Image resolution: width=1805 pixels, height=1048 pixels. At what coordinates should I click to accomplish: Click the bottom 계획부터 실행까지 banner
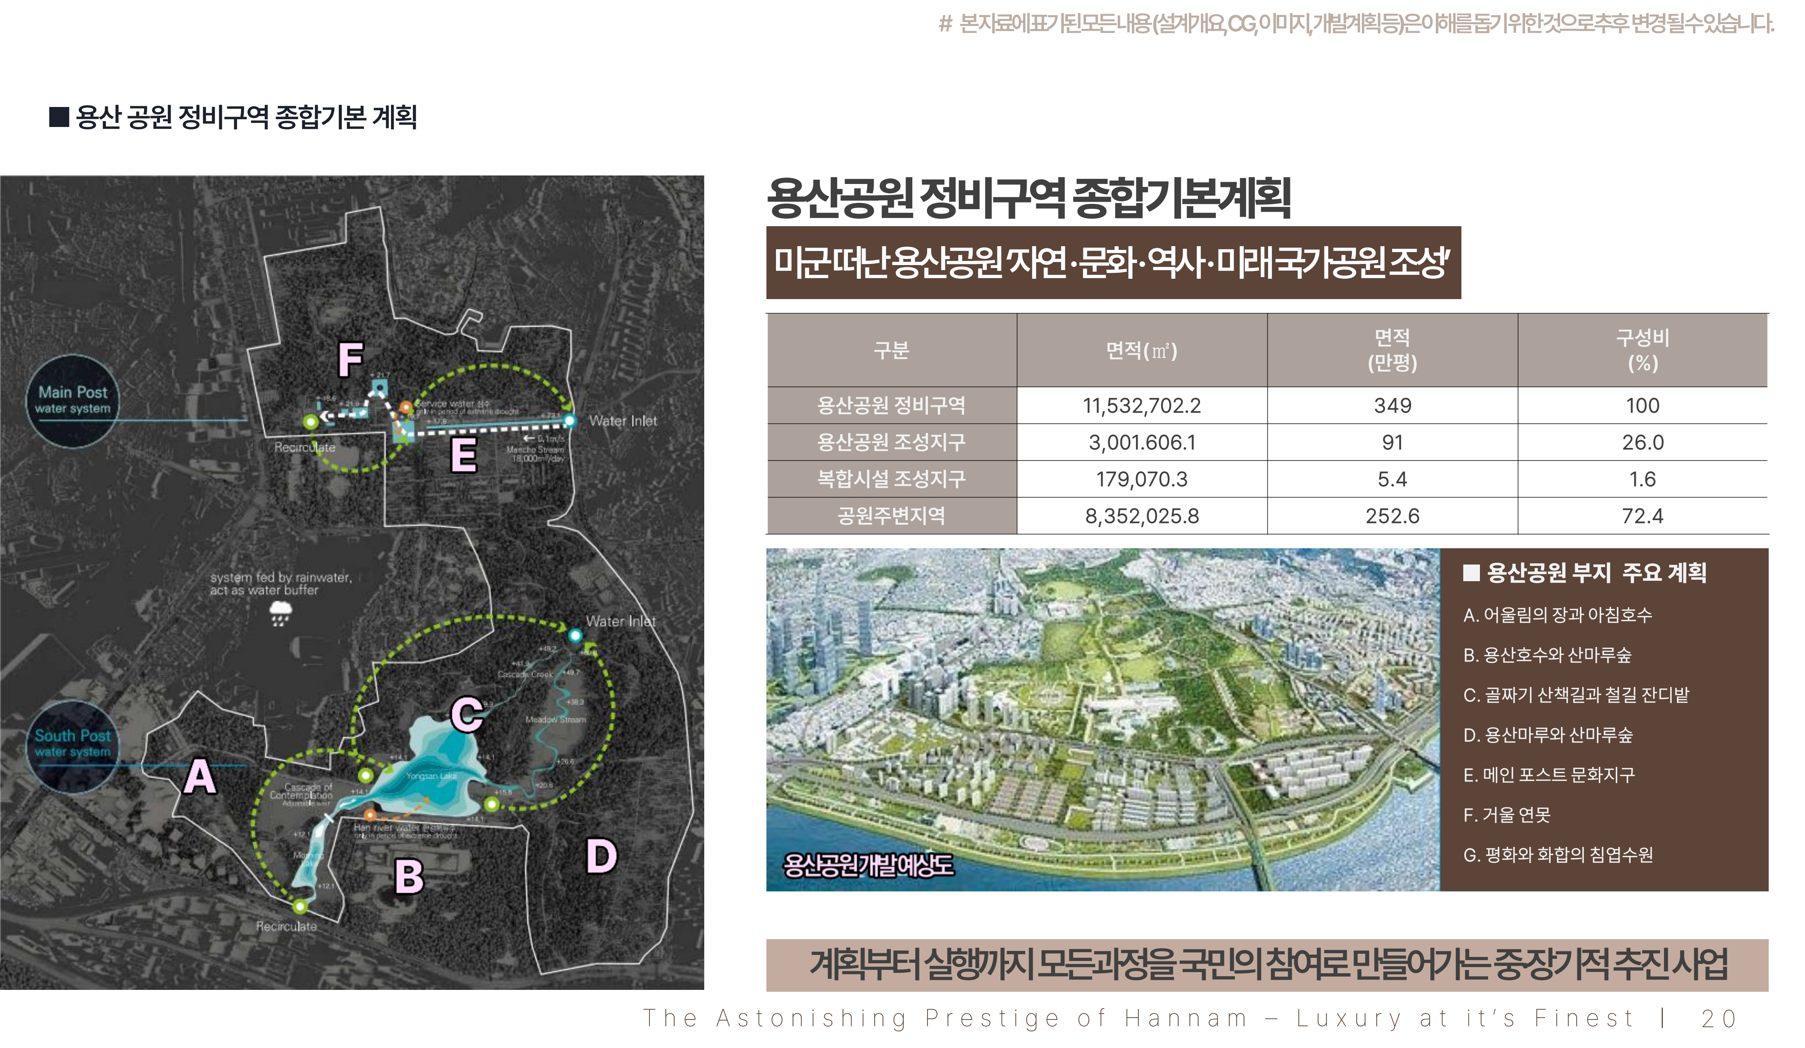(x=1267, y=965)
